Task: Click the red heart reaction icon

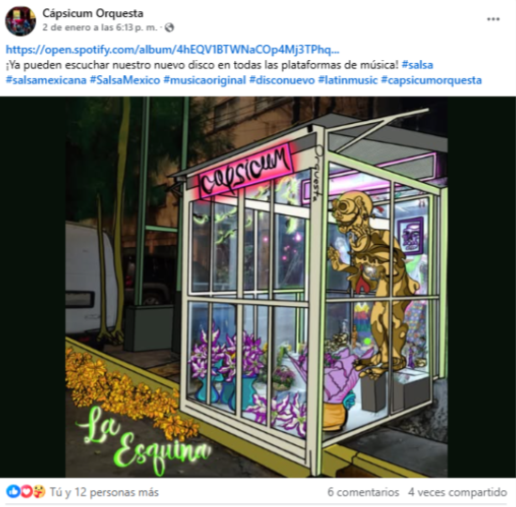Action: point(26,492)
